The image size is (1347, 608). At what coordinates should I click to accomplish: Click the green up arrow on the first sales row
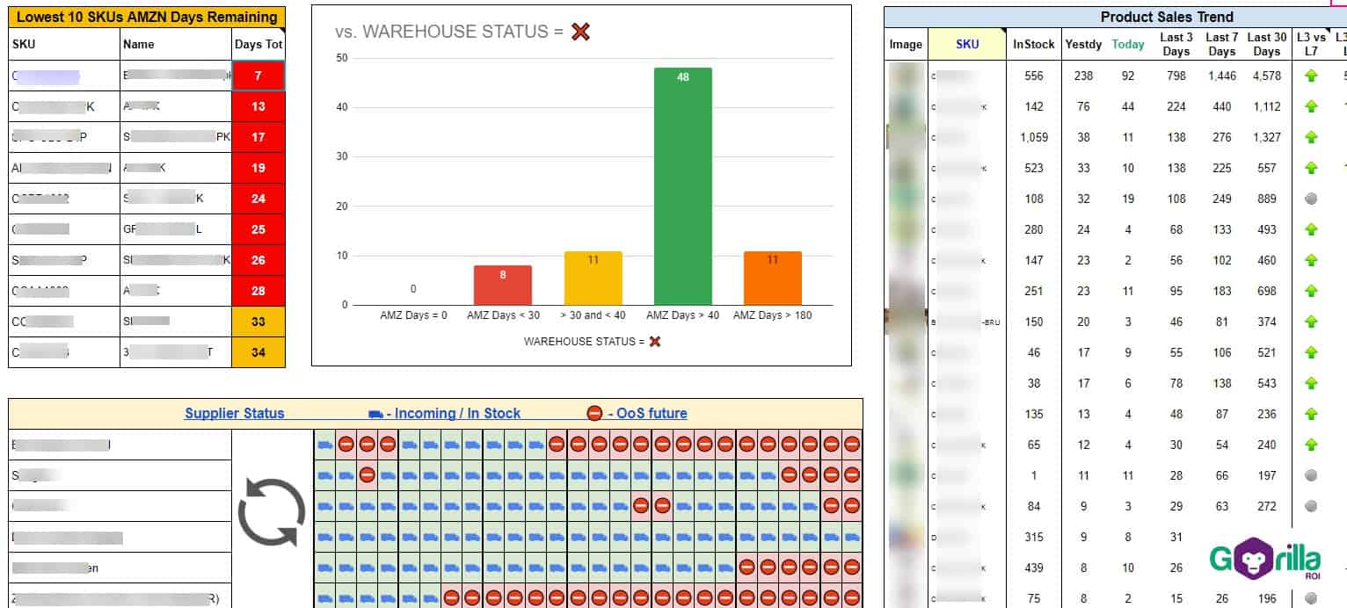click(x=1310, y=76)
